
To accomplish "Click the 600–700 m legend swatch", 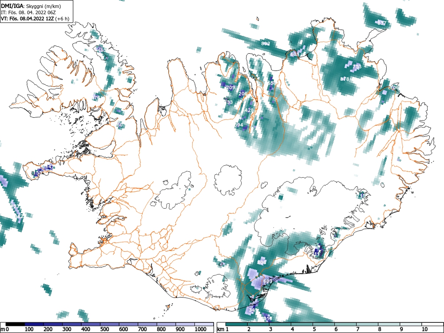I will [x=129, y=324].
